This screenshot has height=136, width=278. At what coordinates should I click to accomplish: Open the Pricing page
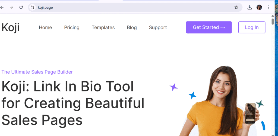coord(72,27)
